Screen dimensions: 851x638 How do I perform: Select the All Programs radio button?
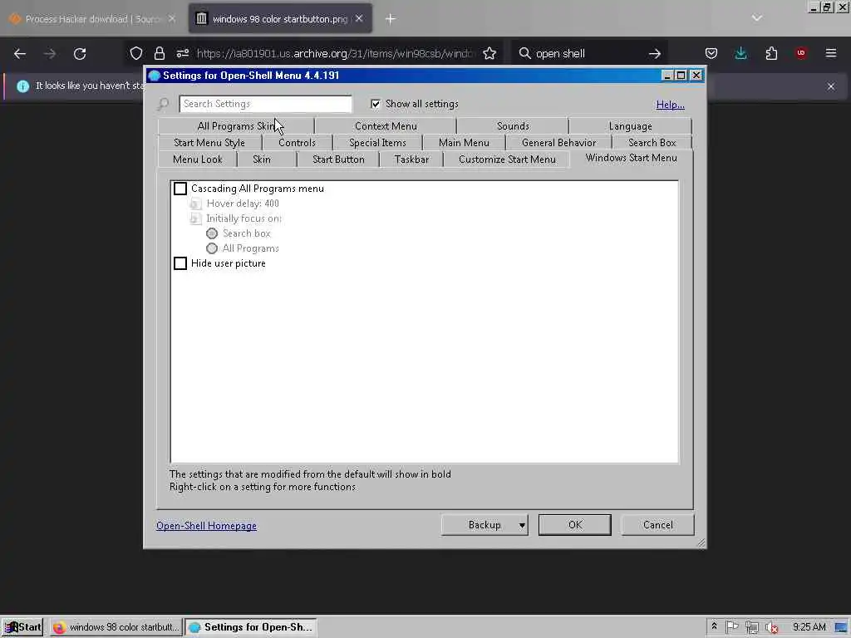(x=212, y=248)
